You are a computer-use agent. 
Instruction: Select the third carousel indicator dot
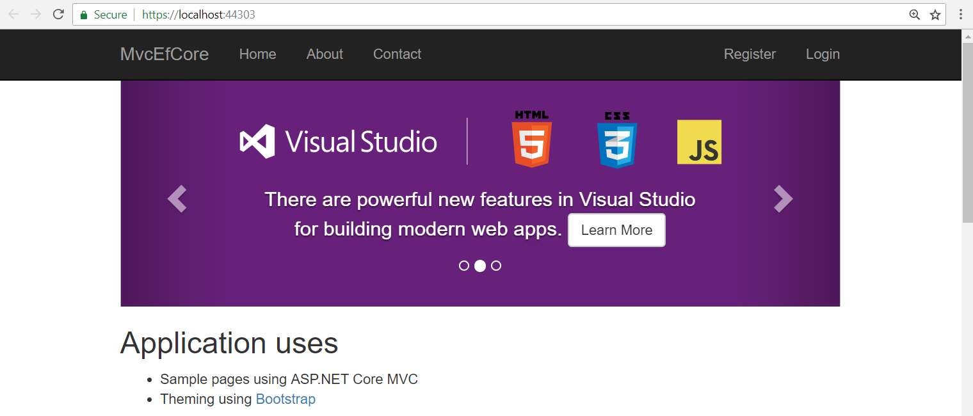click(x=496, y=266)
